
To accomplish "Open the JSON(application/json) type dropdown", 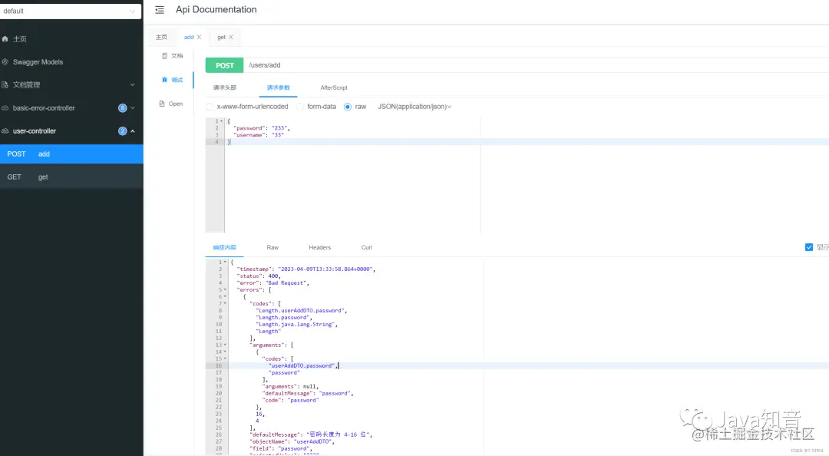I will (414, 107).
